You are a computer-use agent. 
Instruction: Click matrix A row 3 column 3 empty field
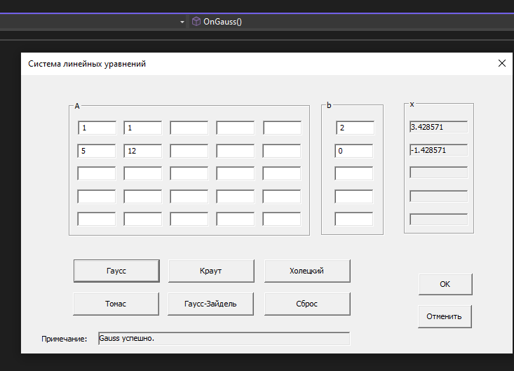coord(189,173)
